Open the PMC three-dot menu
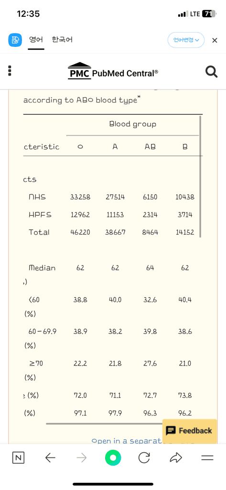This screenshot has height=490, width=226. coord(10,71)
